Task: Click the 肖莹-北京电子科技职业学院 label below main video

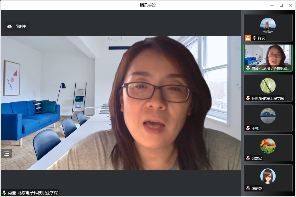Action: click(33, 193)
